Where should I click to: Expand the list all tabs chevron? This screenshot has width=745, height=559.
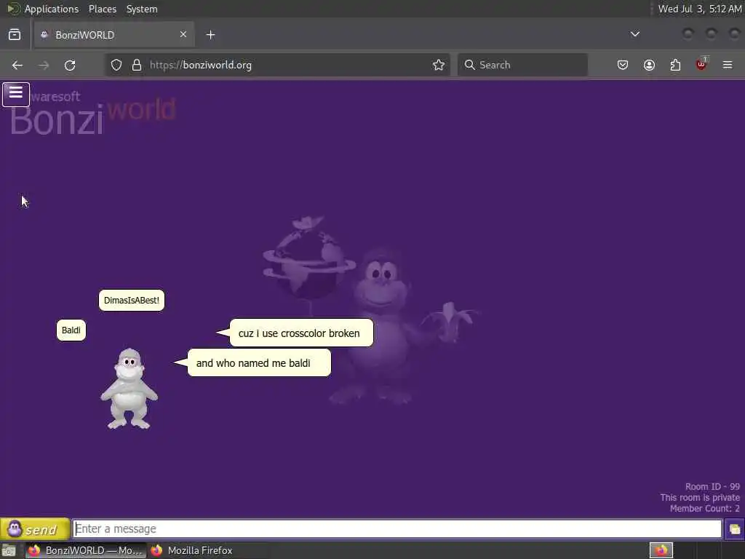[x=634, y=34]
